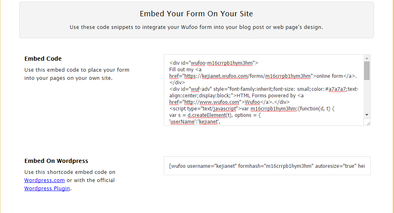This screenshot has height=213, width=394.
Task: Click the 'Use these code snippets' description
Action: pyautogui.click(x=196, y=27)
